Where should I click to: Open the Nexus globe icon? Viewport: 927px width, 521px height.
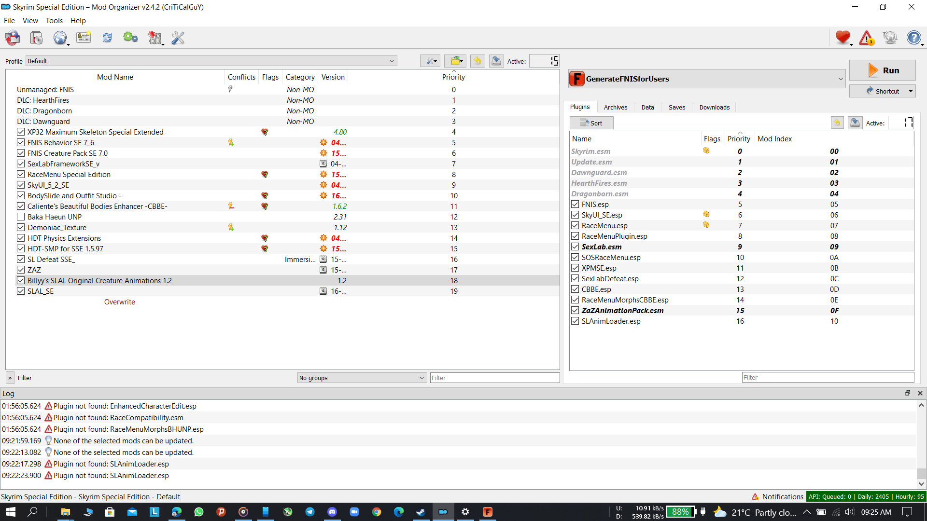tap(60, 38)
